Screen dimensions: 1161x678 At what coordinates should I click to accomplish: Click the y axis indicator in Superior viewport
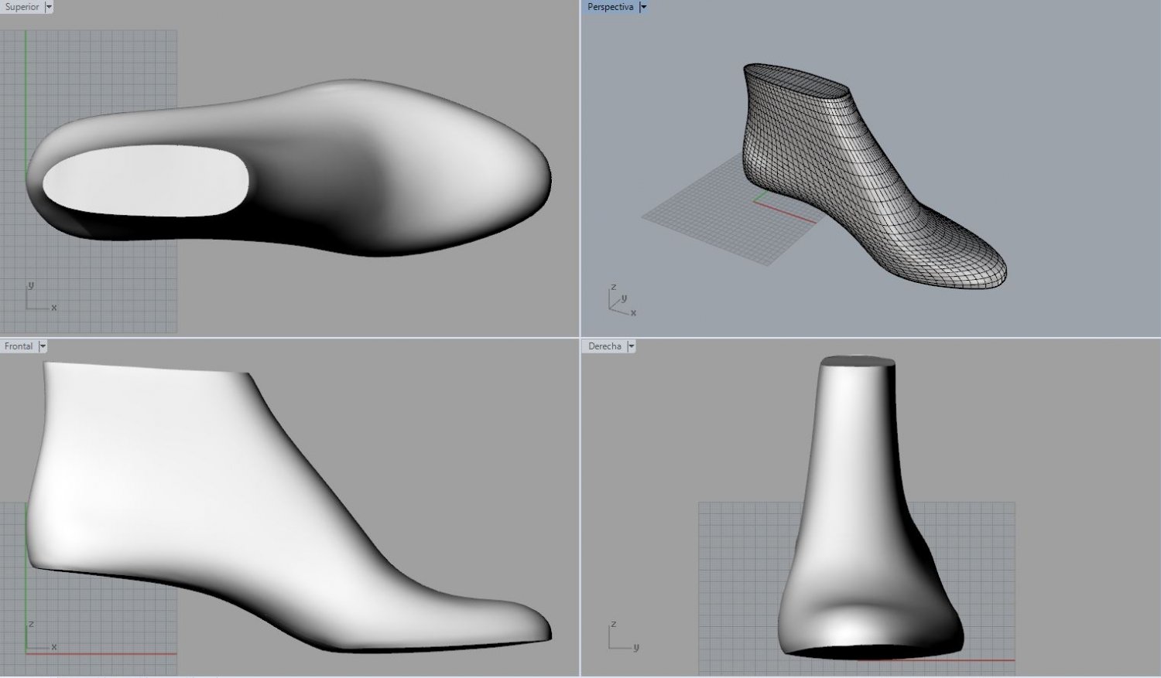pos(32,285)
